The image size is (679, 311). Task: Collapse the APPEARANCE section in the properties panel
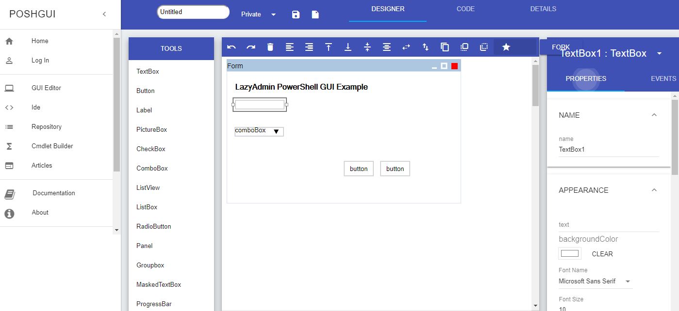pyautogui.click(x=654, y=190)
